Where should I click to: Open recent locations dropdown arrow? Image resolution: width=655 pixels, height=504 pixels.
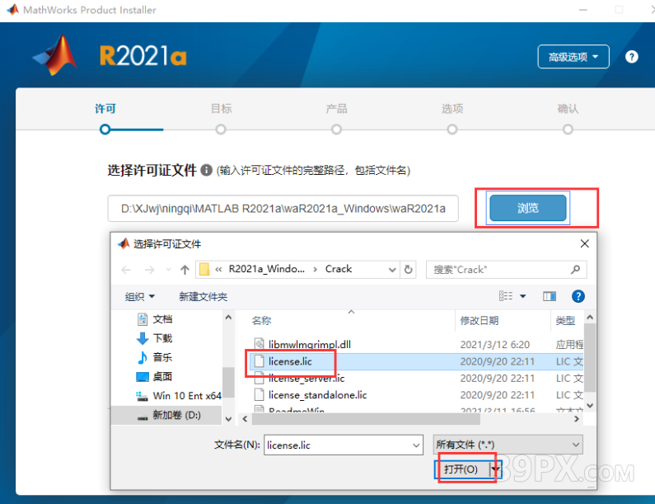point(168,270)
